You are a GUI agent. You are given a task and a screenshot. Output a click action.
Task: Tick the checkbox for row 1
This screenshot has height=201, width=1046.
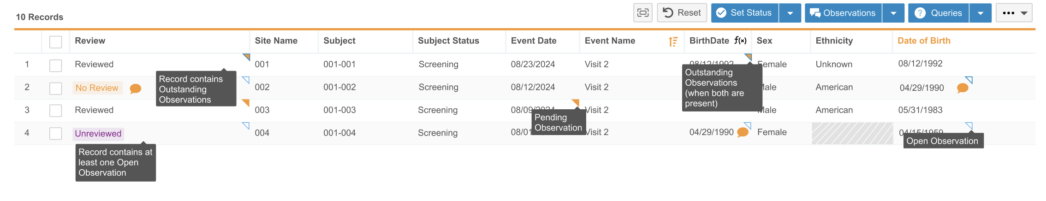point(56,65)
